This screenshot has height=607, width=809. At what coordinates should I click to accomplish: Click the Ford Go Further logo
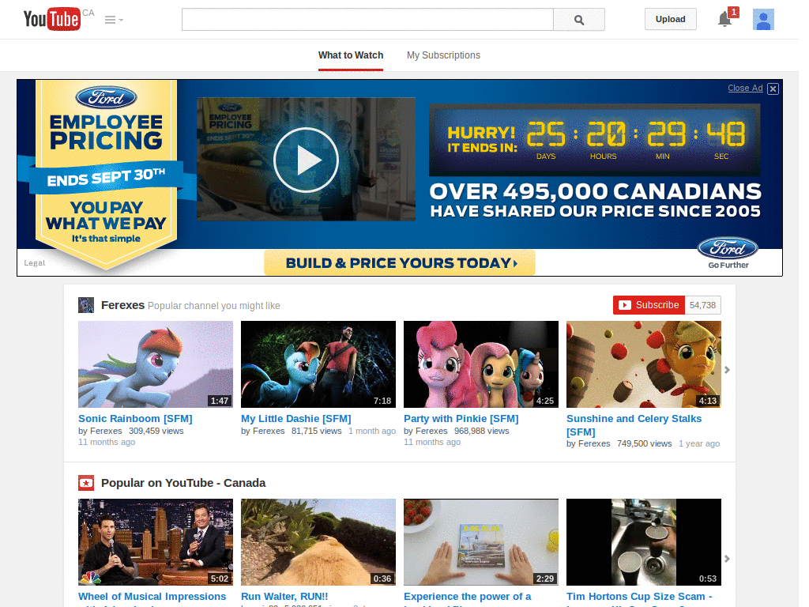click(x=728, y=253)
